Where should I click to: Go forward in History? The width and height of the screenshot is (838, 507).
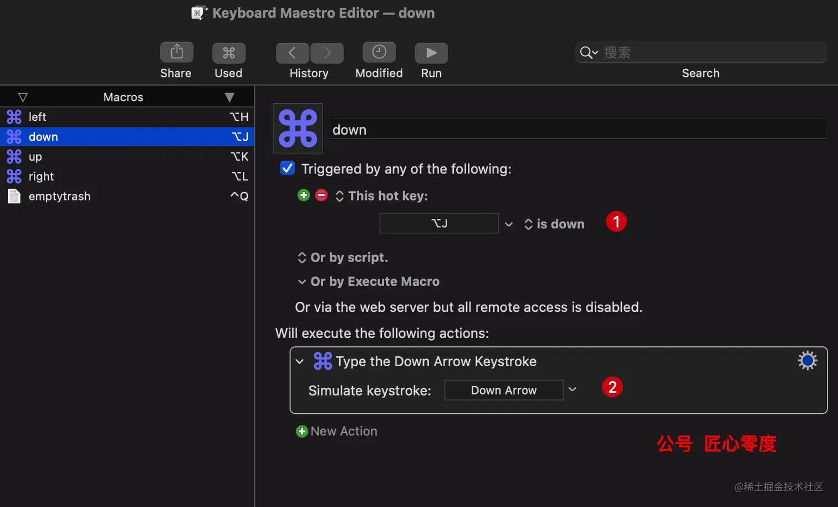tap(327, 53)
